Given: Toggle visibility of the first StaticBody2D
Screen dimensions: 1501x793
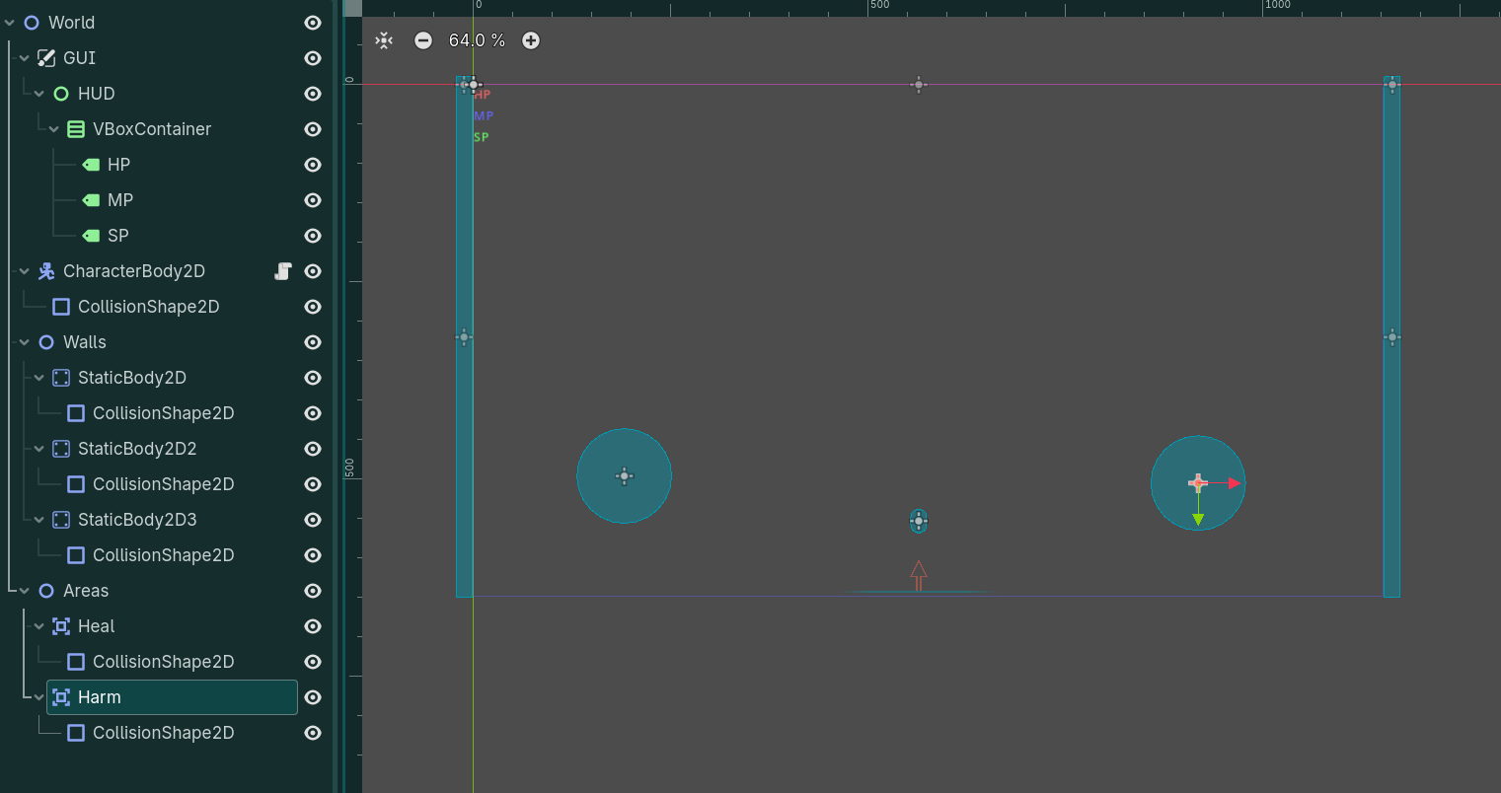Looking at the screenshot, I should (313, 378).
